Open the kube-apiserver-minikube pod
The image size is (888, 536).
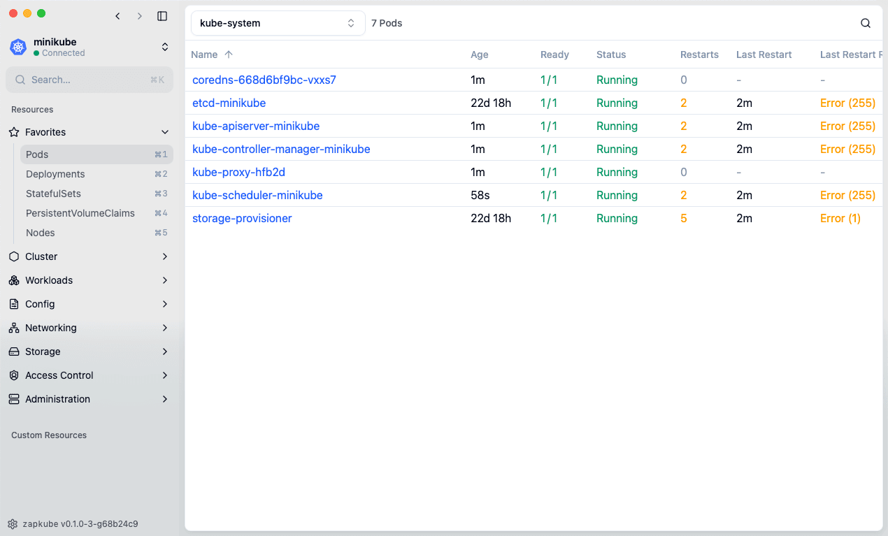point(256,126)
